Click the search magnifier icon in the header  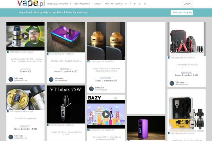145,4
